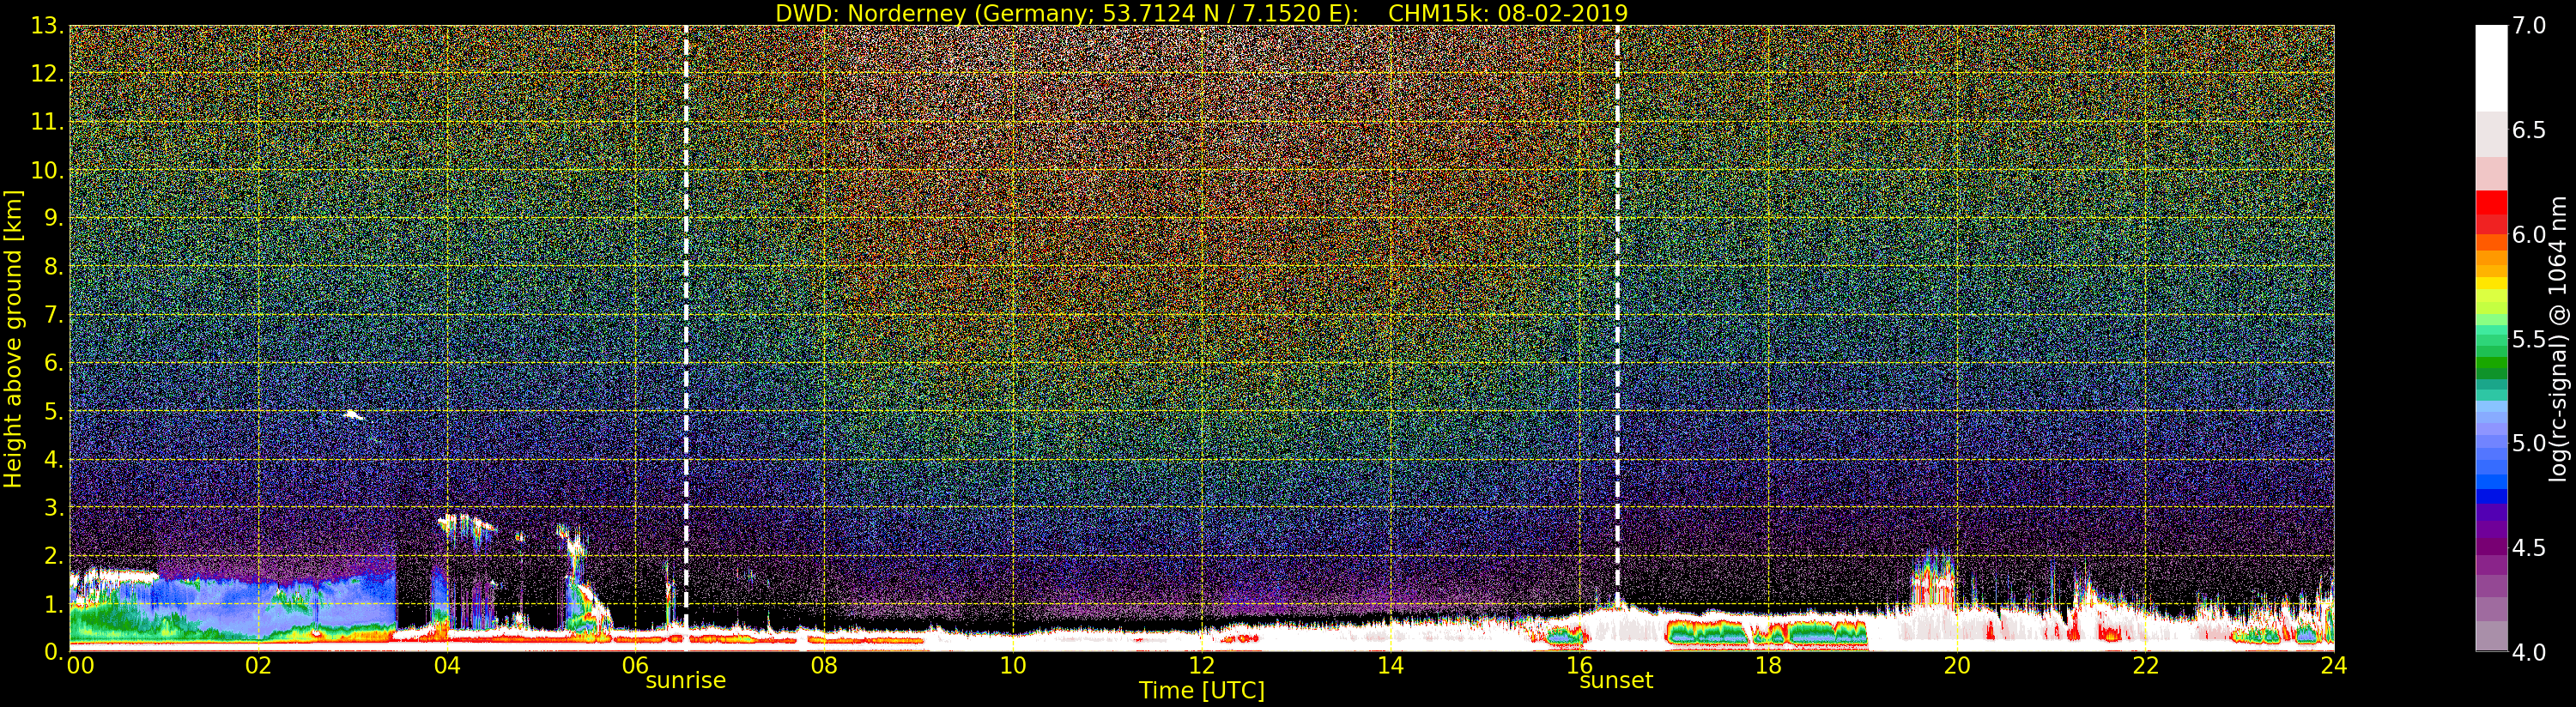This screenshot has width=2576, height=707.
Task: Click the colorbar tick value 6.5
Action: 2529,130
